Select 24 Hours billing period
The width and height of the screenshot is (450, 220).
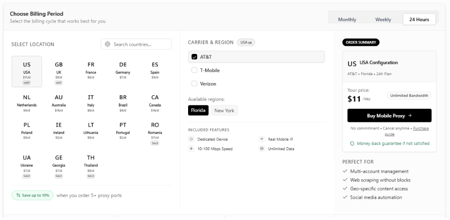click(419, 19)
